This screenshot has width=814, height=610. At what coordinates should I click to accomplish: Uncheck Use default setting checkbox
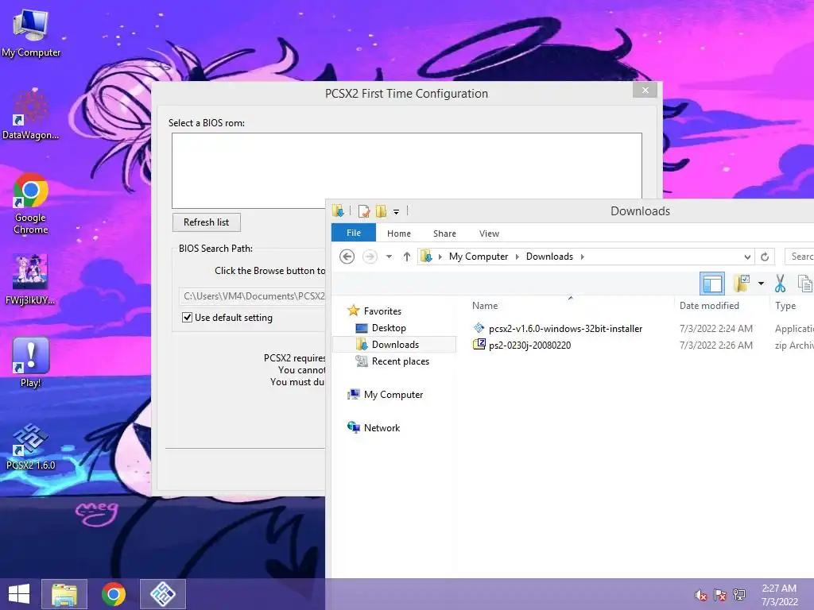pos(188,318)
